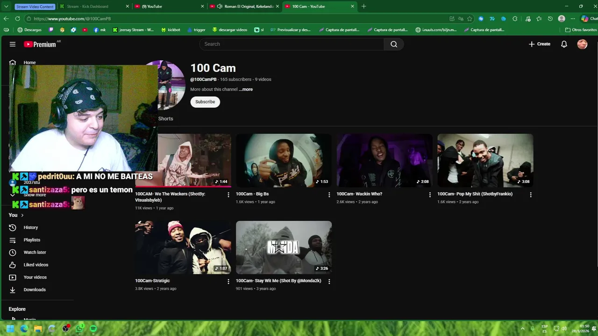598x336 pixels.
Task: Focus the YouTube Search field
Action: [x=292, y=44]
